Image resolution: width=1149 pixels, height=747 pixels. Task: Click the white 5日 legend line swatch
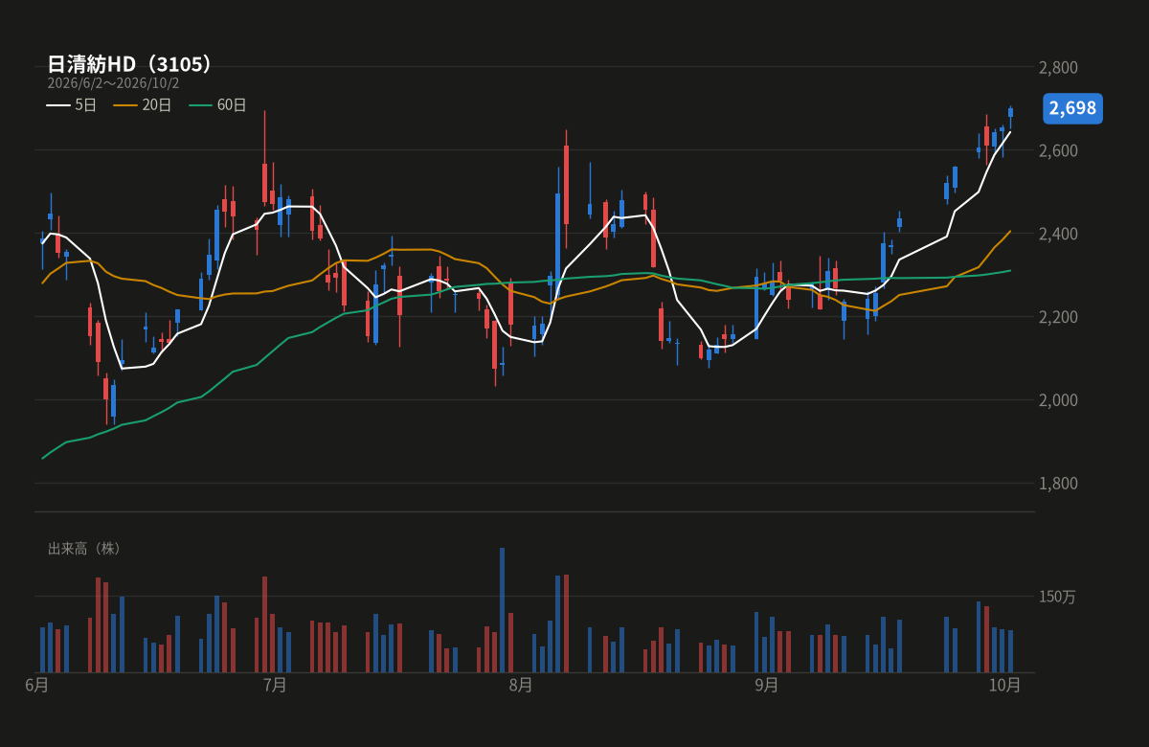pos(57,105)
